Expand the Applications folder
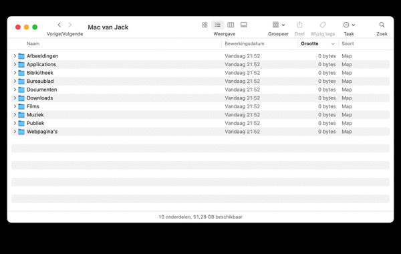 (15, 64)
